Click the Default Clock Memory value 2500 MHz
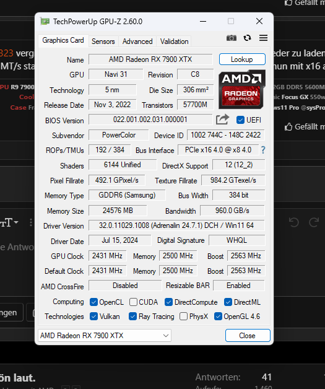Screen dimensions: 325x389 click(178, 271)
